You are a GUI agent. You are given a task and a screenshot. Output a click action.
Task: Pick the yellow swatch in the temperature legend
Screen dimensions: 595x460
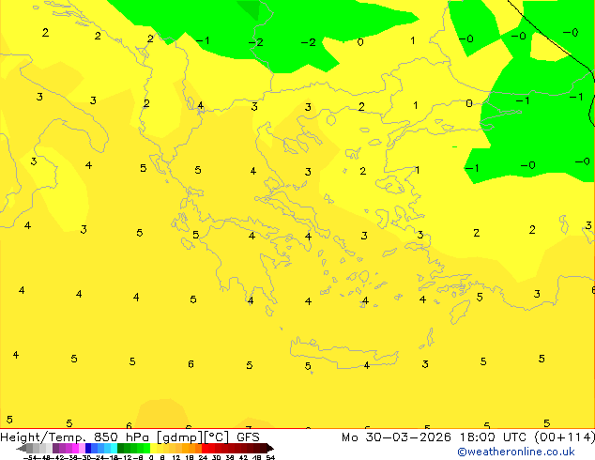153,448
